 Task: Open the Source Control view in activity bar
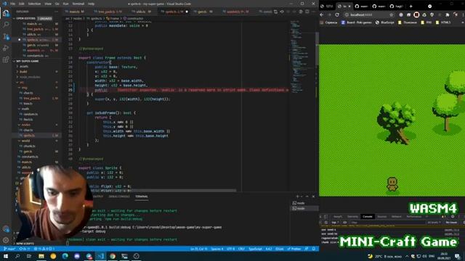point(6,36)
